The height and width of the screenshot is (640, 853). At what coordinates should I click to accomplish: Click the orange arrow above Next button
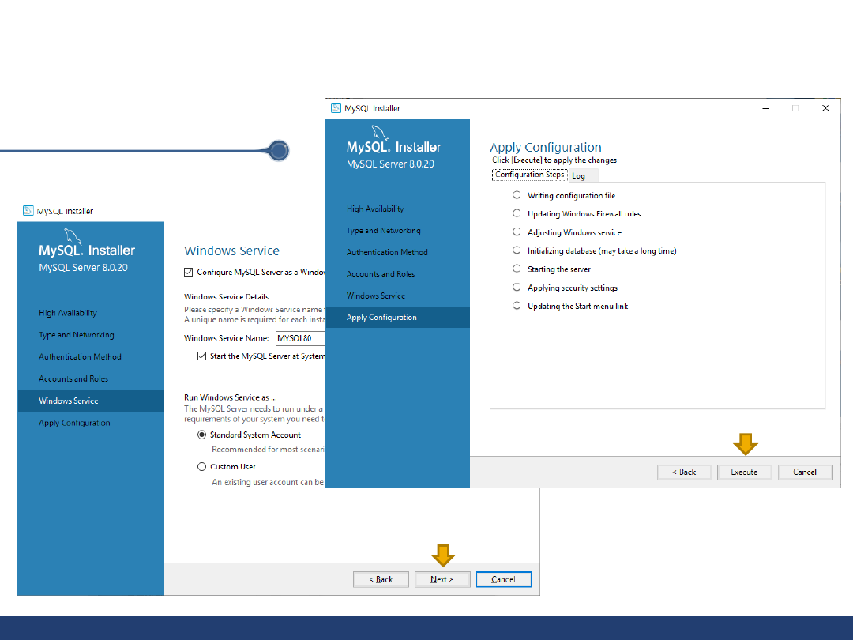point(443,555)
